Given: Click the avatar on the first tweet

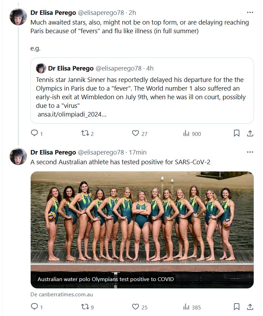Looking at the screenshot, I should tap(18, 17).
